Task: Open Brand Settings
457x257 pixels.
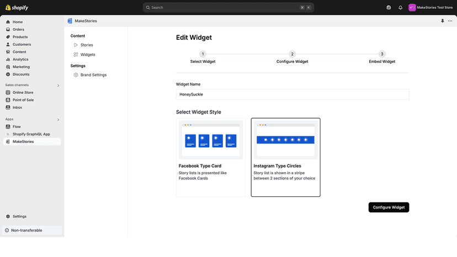Action: click(x=93, y=75)
